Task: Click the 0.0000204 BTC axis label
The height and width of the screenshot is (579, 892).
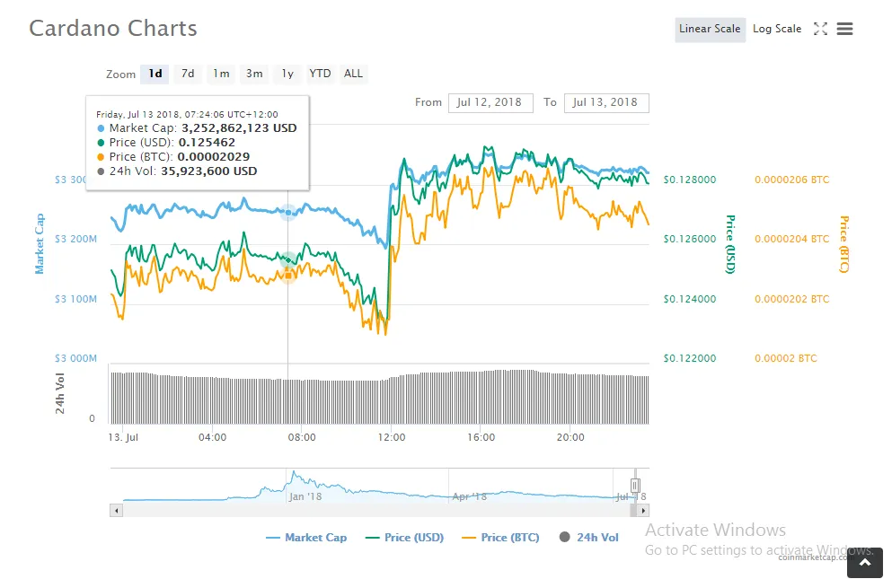Action: click(x=792, y=239)
